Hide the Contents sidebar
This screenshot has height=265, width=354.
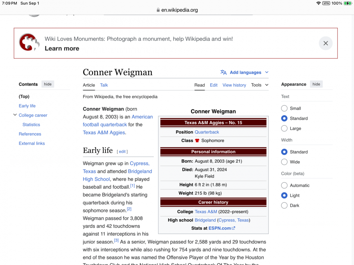pos(48,84)
